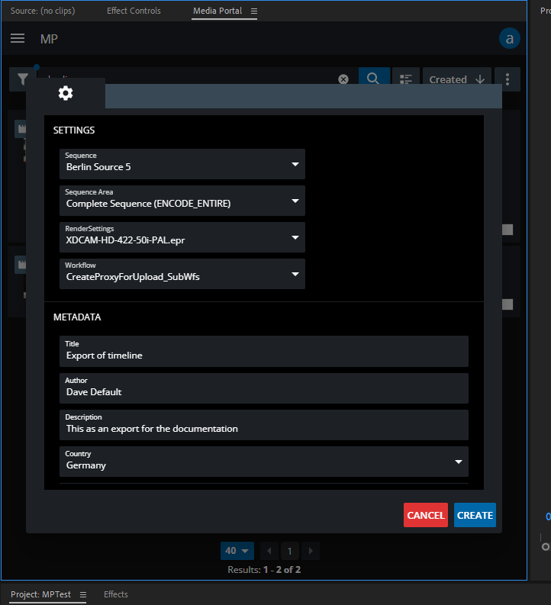Click the user avatar icon

coord(509,38)
